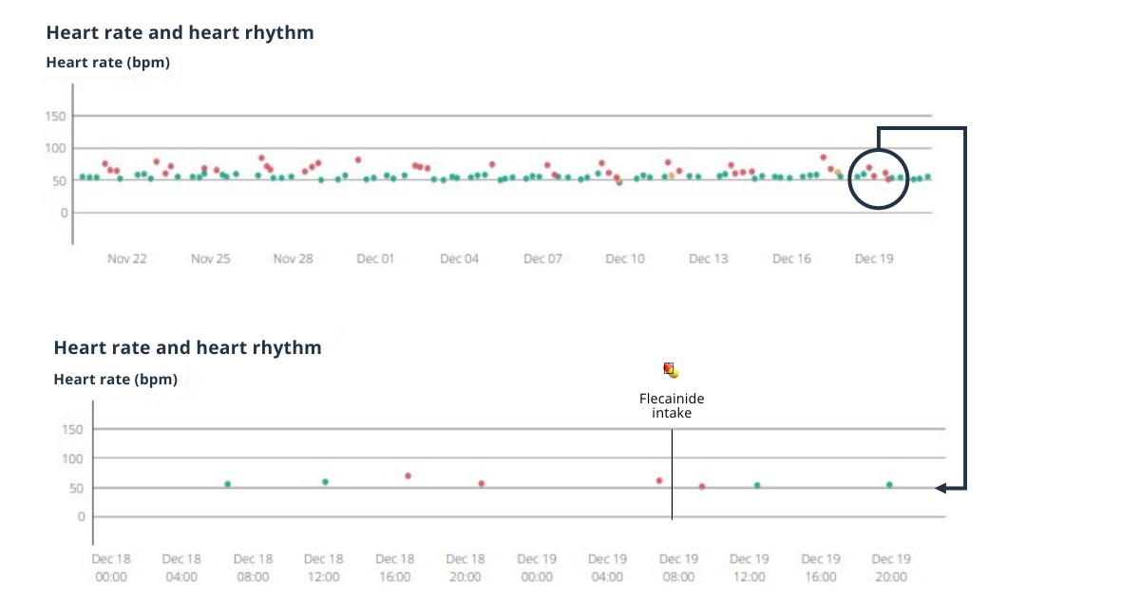This screenshot has width=1140, height=596.
Task: Click the Dec 18 00:00 axis label
Action: pyautogui.click(x=111, y=568)
